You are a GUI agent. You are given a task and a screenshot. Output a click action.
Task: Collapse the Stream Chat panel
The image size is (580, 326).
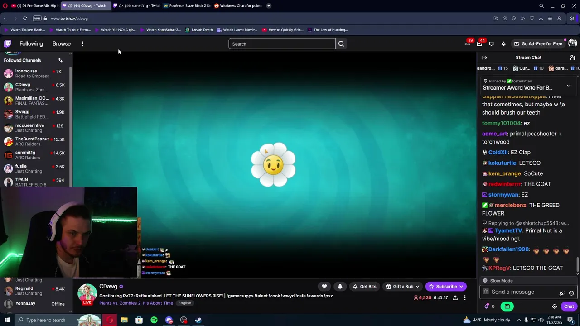[485, 58]
